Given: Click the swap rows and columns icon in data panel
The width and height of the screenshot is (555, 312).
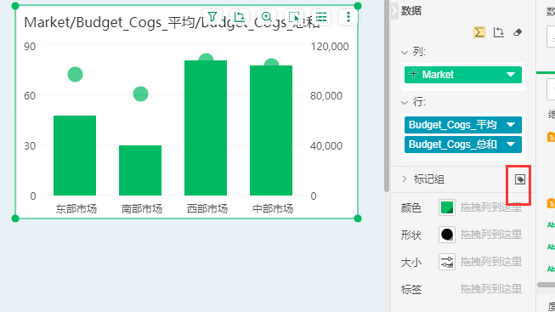Looking at the screenshot, I should coord(498,32).
